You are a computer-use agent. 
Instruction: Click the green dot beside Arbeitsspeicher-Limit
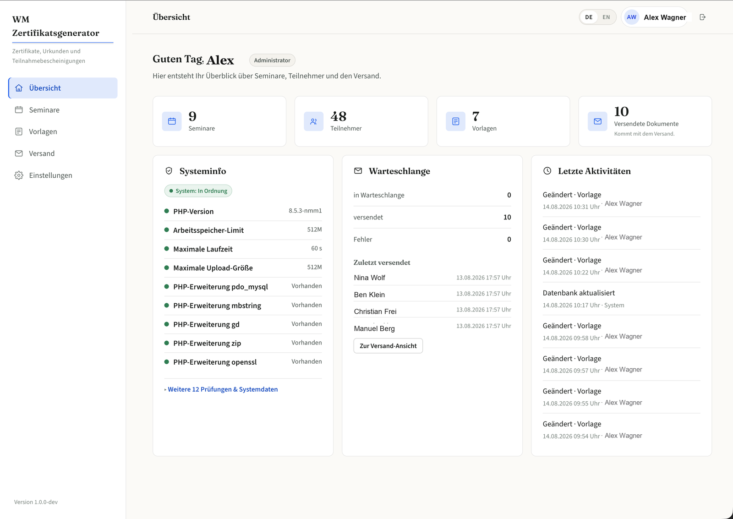point(167,230)
